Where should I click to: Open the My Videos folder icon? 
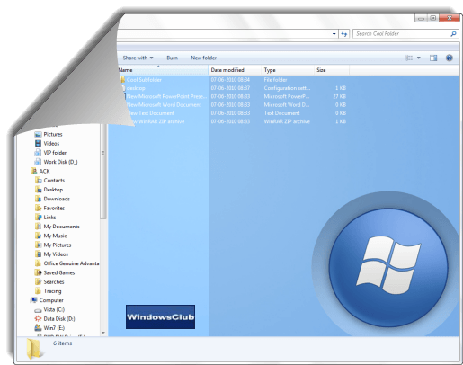[x=38, y=254]
